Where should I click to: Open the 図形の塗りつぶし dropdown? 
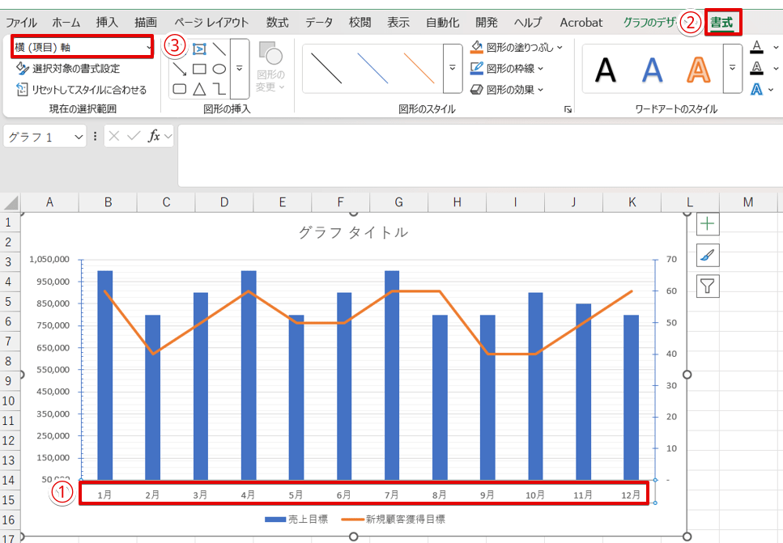coord(560,47)
